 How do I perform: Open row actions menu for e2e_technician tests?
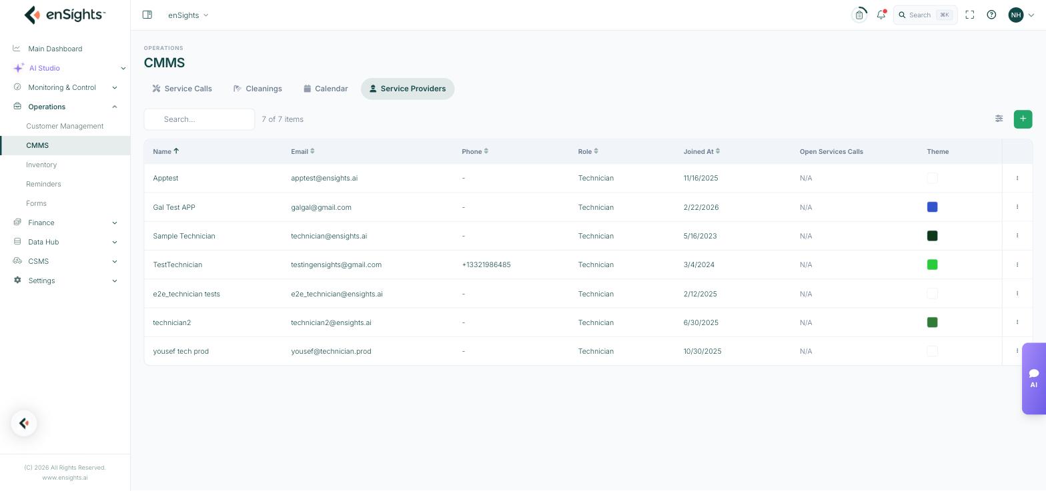tap(1017, 294)
